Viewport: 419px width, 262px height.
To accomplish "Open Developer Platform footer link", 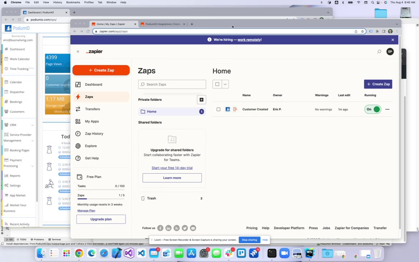I will click(x=289, y=228).
